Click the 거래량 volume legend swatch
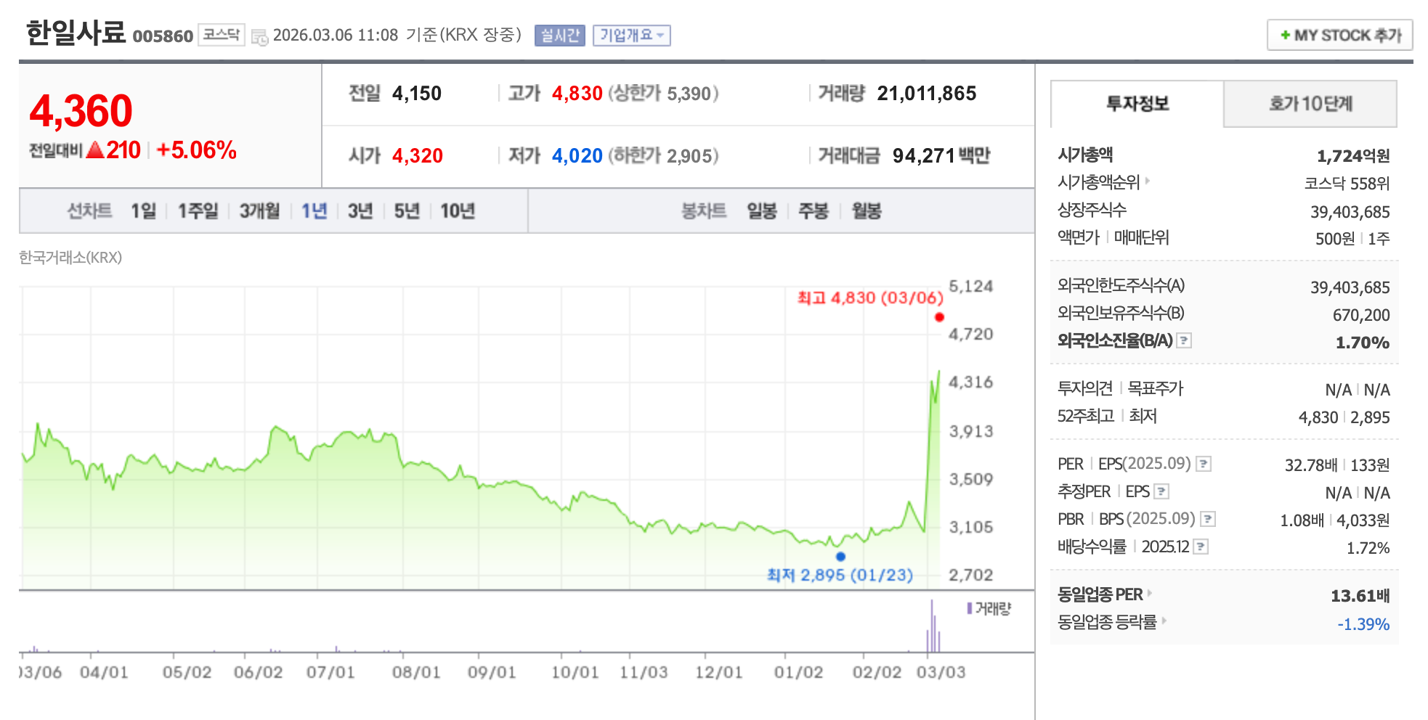The height and width of the screenshot is (720, 1428). [969, 608]
